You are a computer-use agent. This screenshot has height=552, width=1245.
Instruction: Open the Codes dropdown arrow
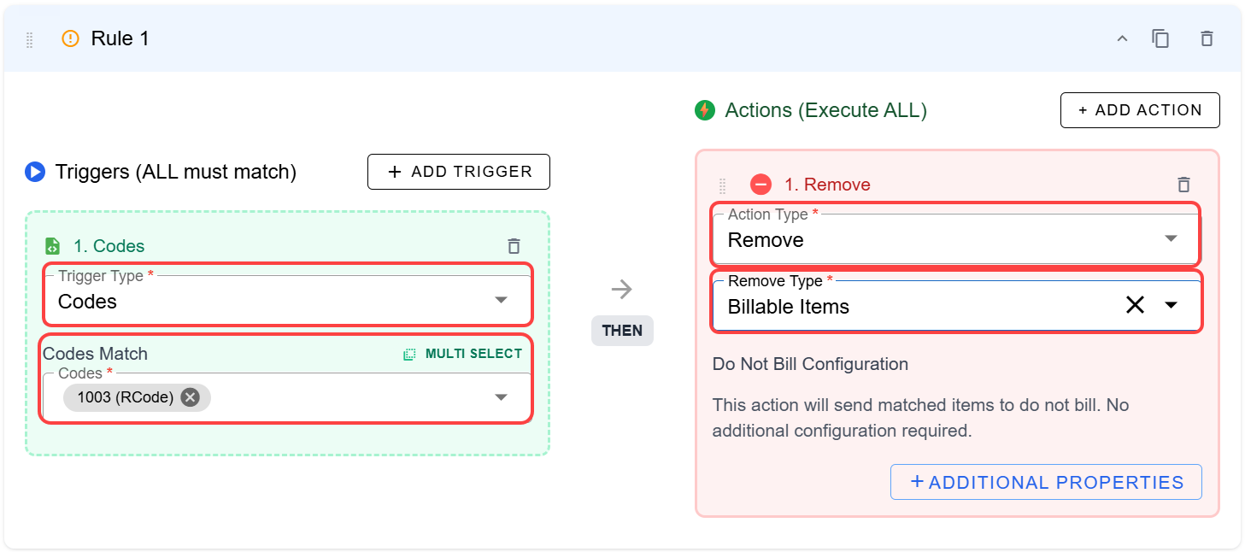(x=501, y=397)
